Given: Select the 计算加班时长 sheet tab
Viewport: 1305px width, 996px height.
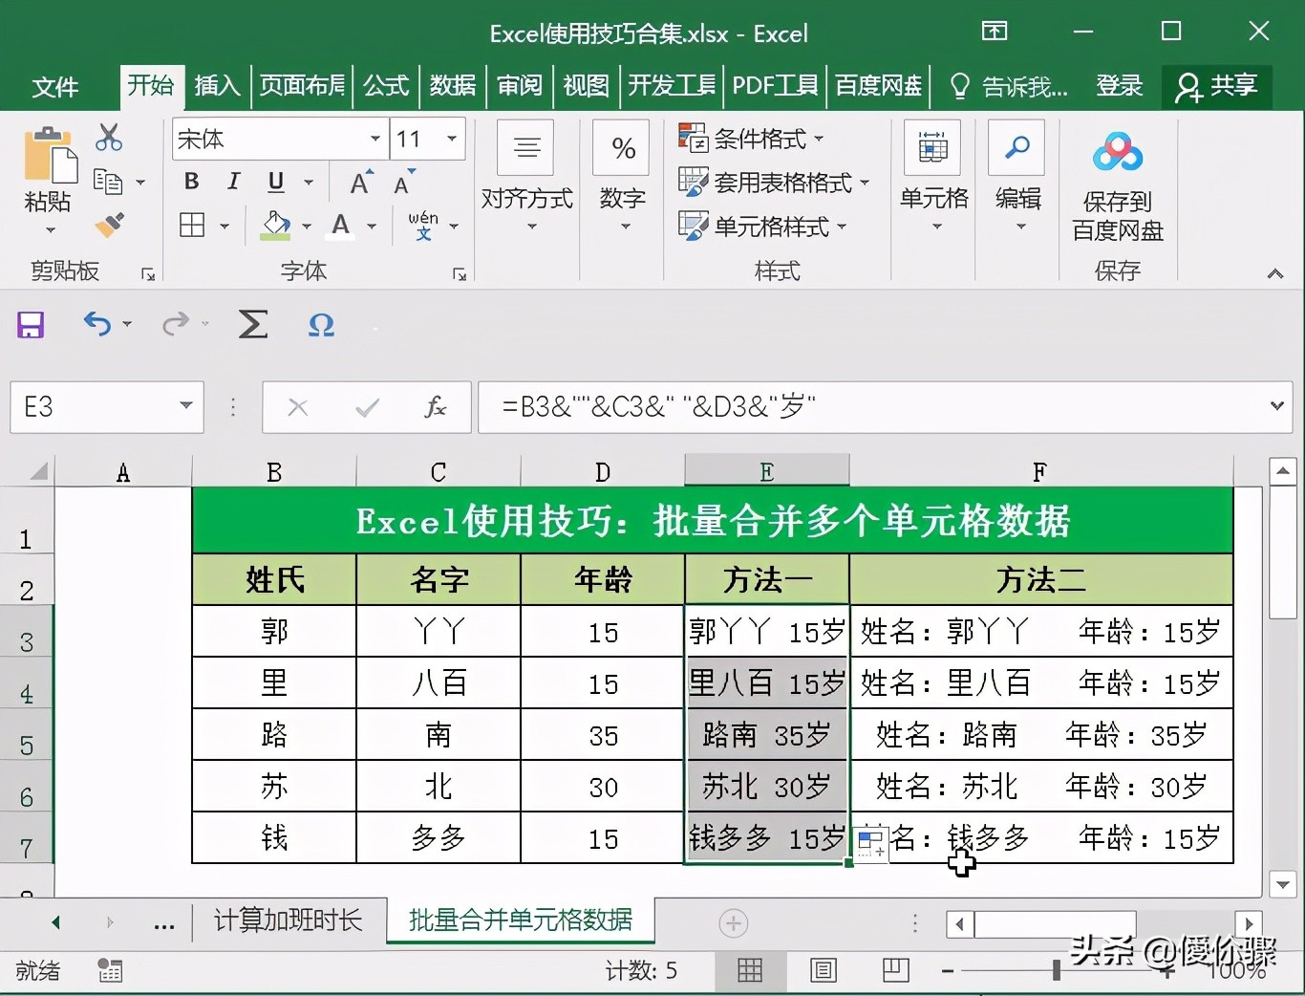Looking at the screenshot, I should [x=287, y=920].
